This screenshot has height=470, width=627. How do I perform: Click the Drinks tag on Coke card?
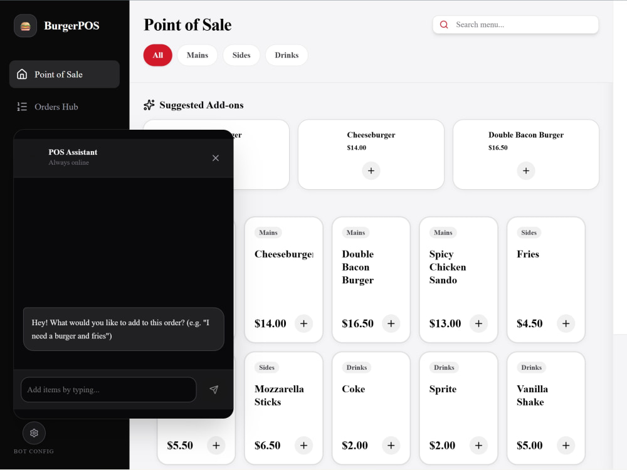357,367
